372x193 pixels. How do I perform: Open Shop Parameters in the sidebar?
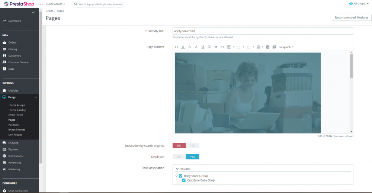(x=18, y=191)
